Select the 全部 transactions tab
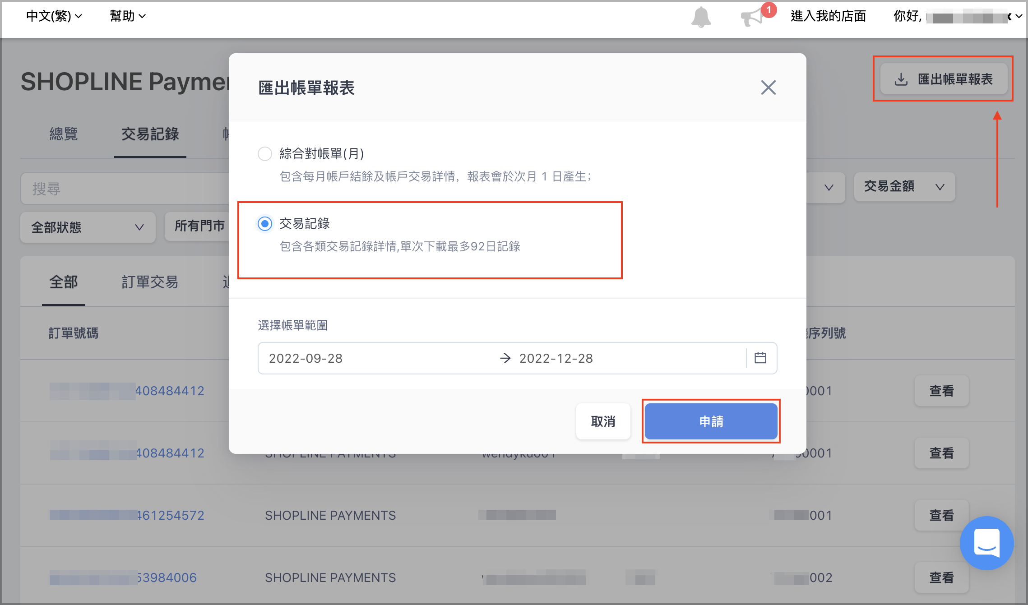Viewport: 1028px width, 605px height. (x=64, y=282)
